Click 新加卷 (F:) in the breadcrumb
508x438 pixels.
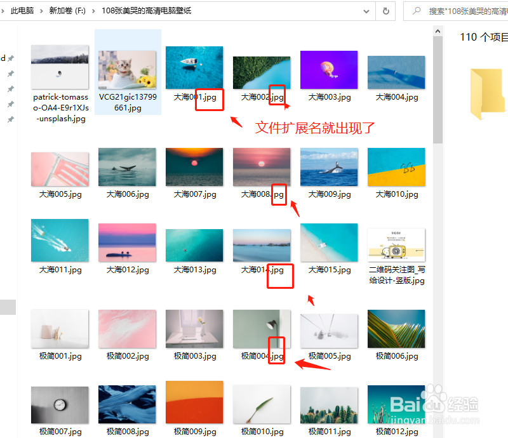point(67,11)
